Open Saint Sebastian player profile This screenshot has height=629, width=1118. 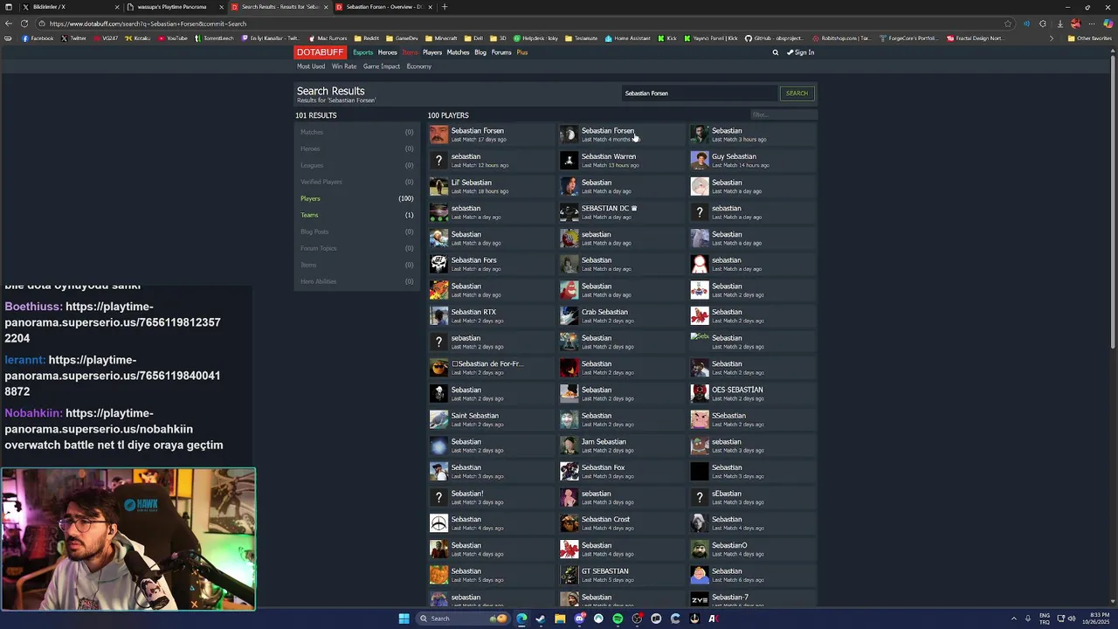[474, 416]
